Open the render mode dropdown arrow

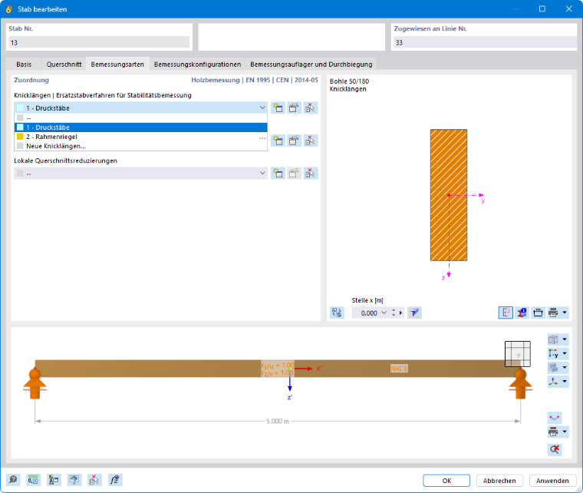(565, 368)
